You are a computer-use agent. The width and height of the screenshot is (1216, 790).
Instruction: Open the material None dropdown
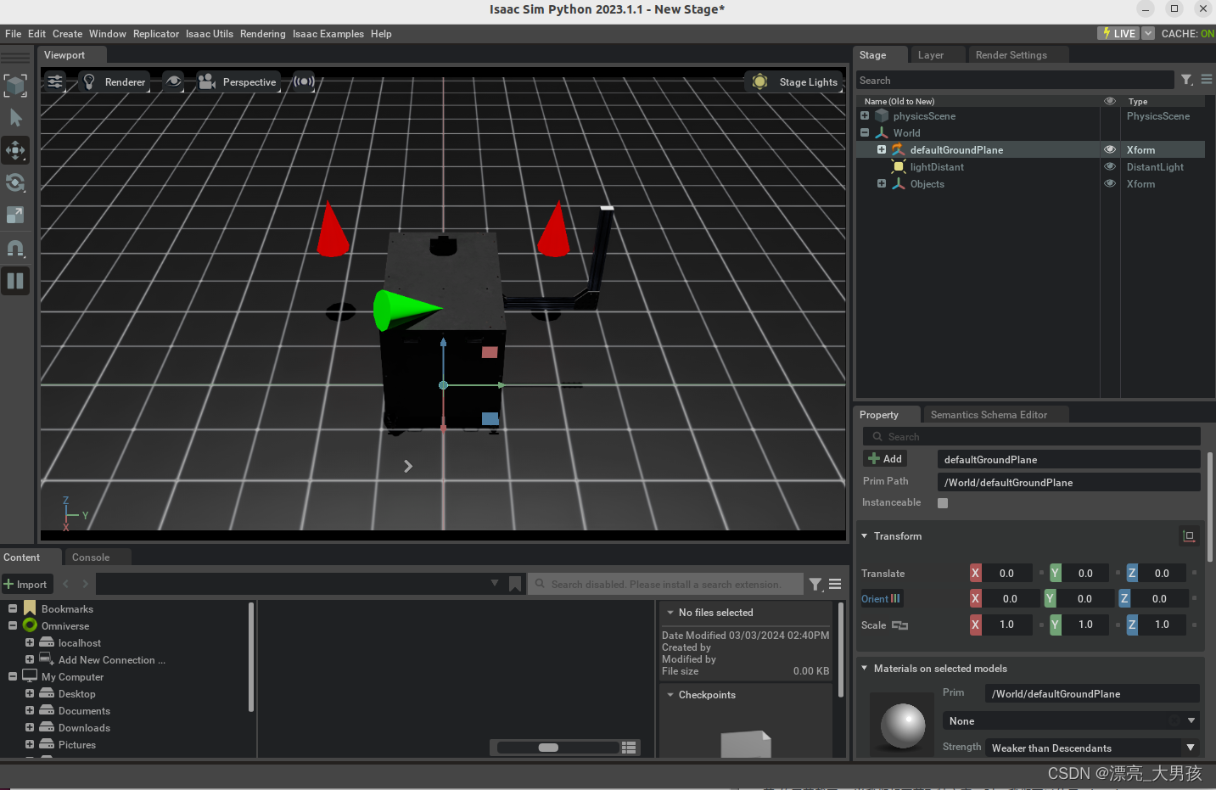tap(1071, 720)
